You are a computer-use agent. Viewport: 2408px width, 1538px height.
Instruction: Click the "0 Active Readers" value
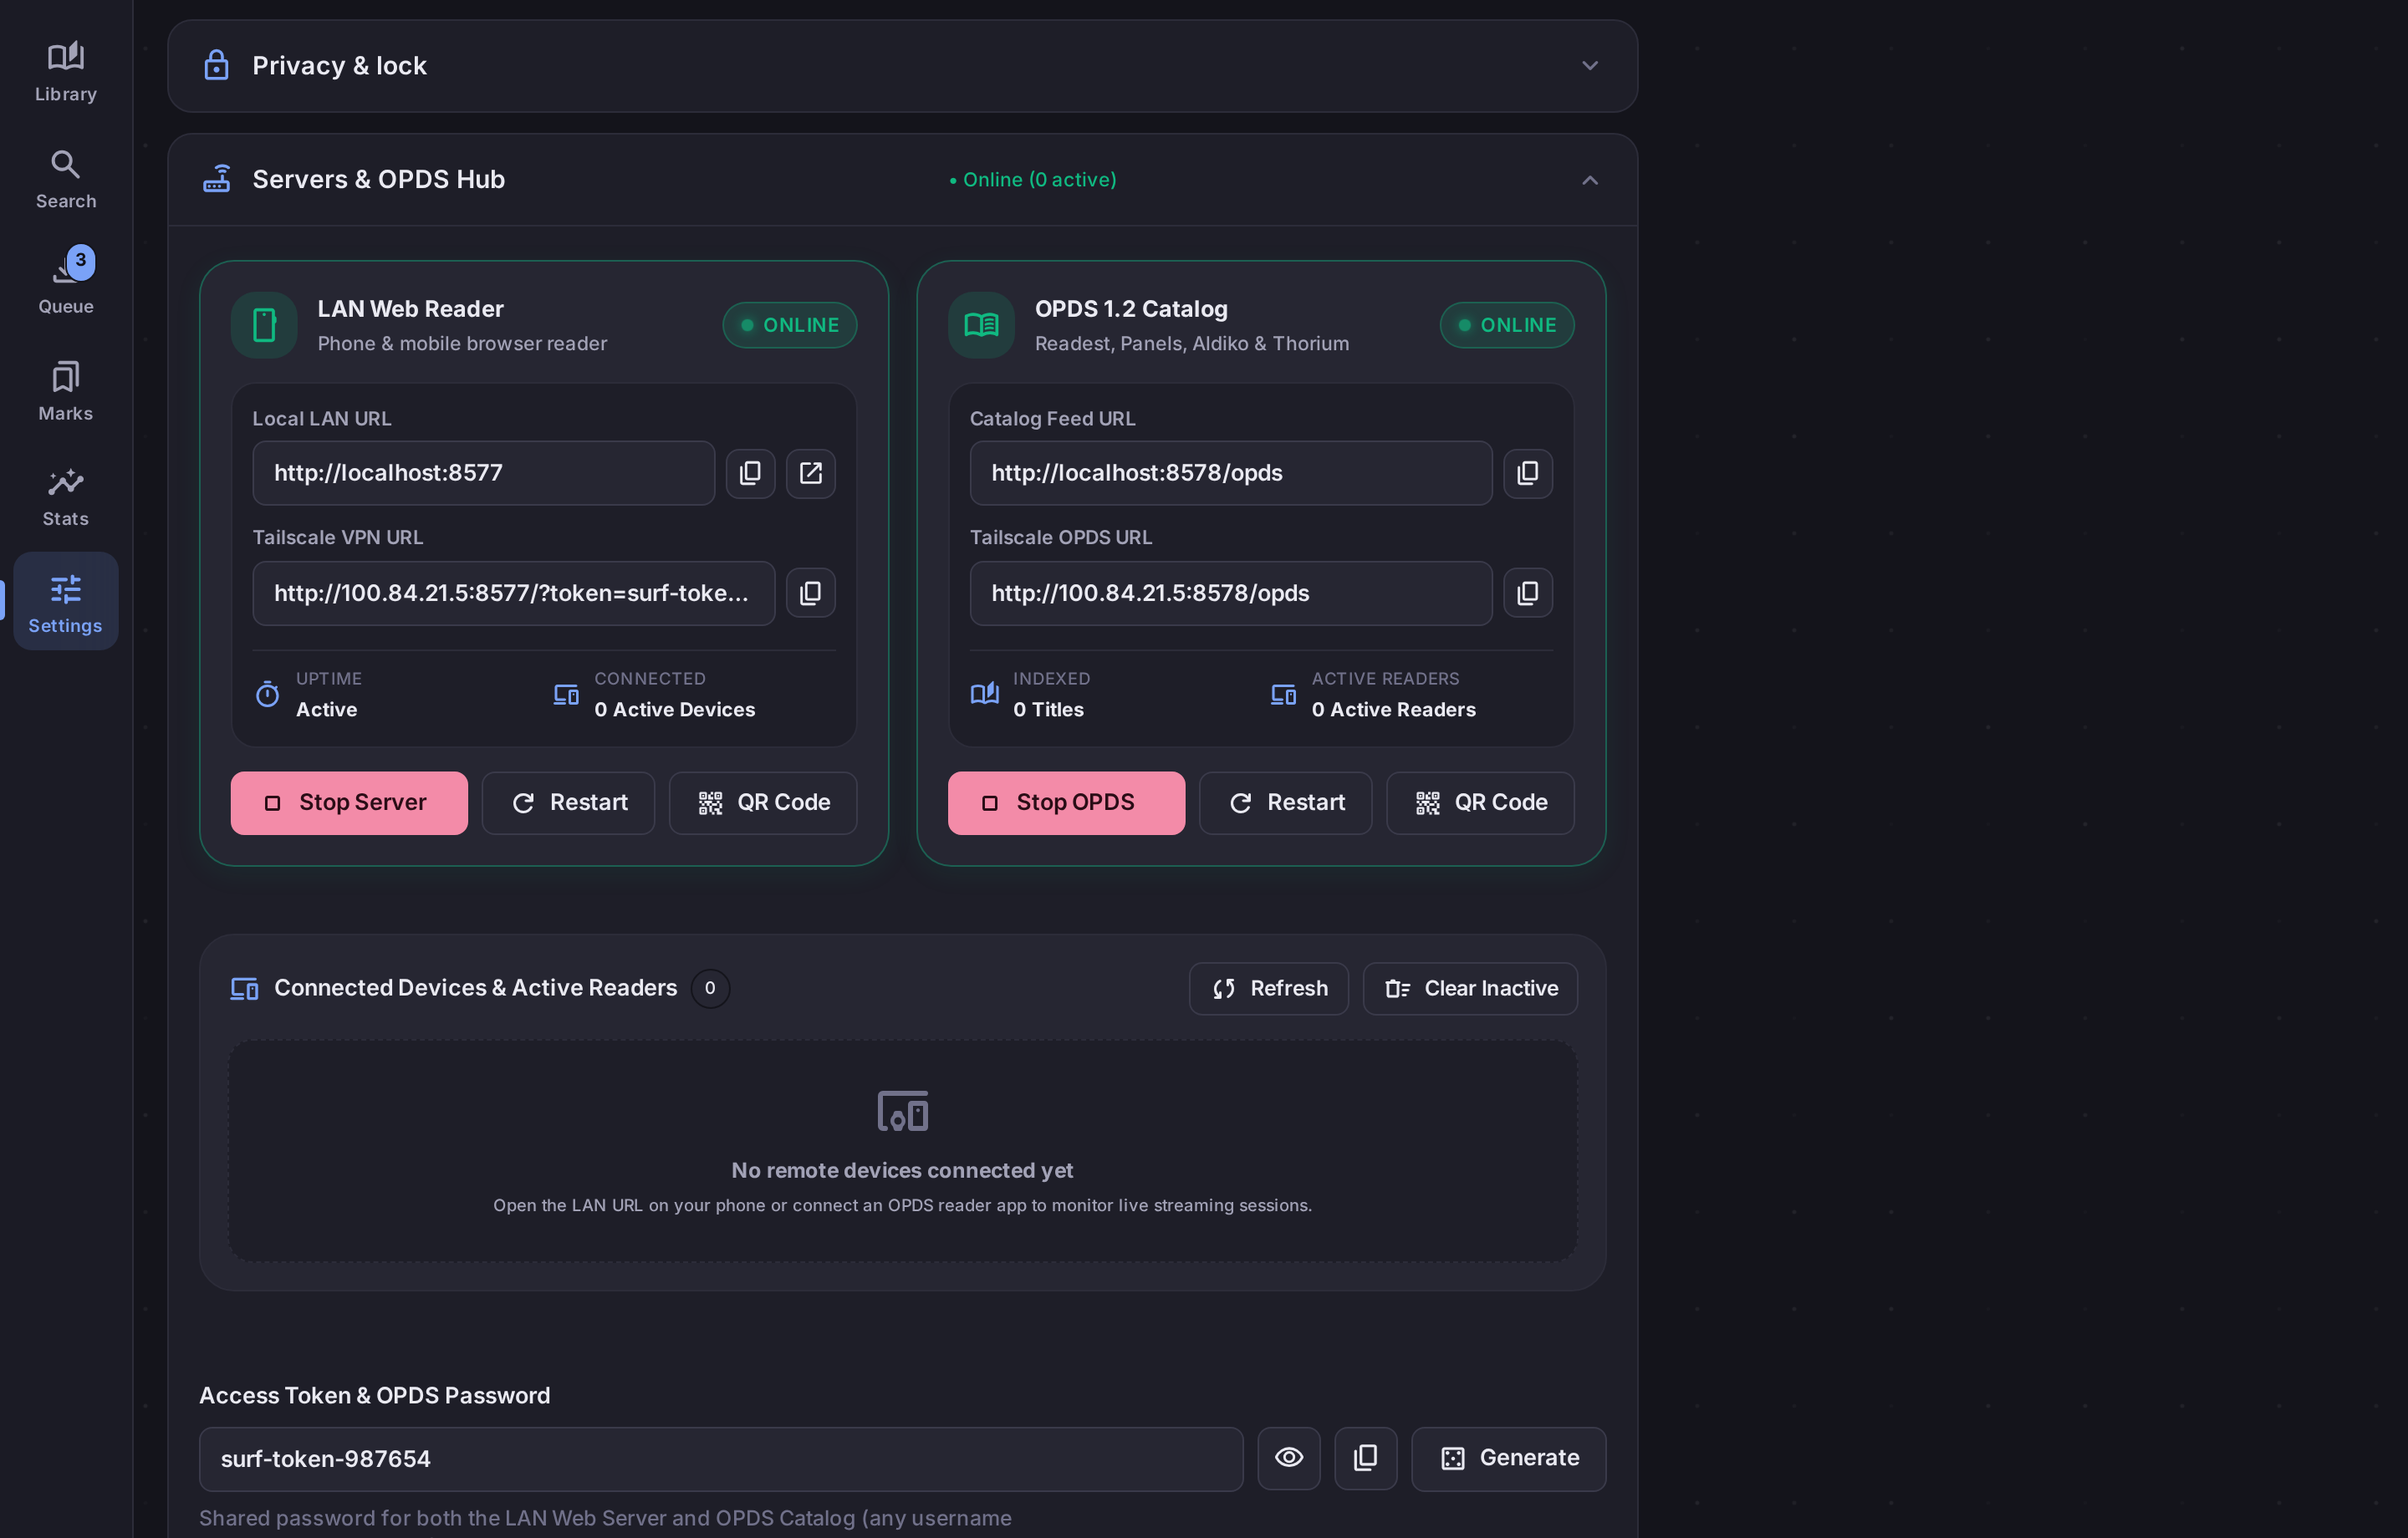1393,709
